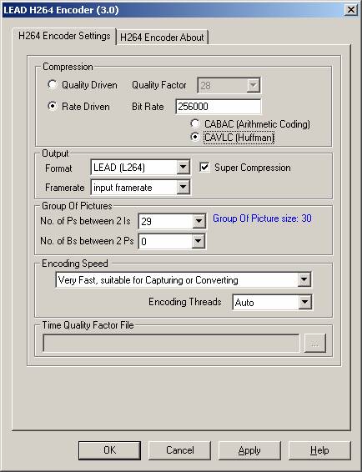Open No. of Bs between 2 Ps dropdown
The width and height of the screenshot is (362, 472).
(x=199, y=241)
